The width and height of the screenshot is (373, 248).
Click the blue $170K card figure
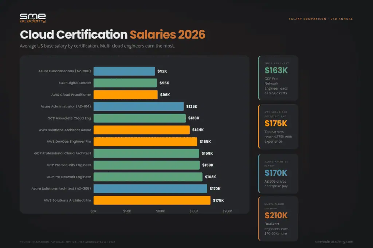click(276, 173)
